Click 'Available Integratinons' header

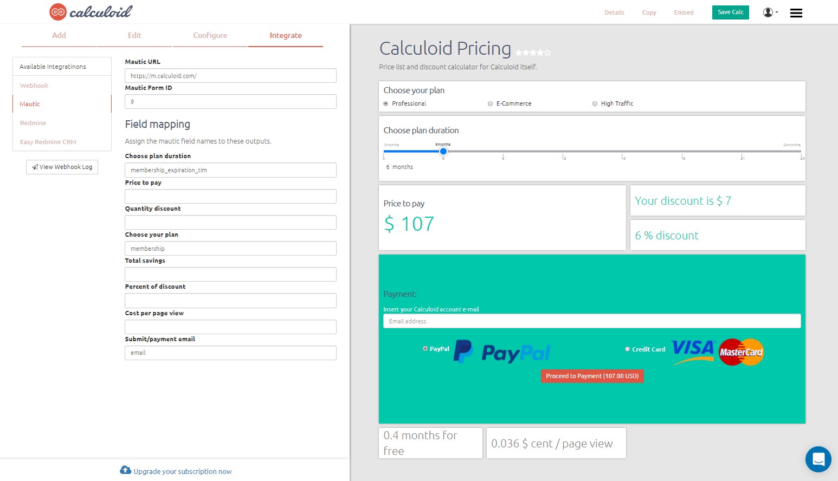(53, 67)
